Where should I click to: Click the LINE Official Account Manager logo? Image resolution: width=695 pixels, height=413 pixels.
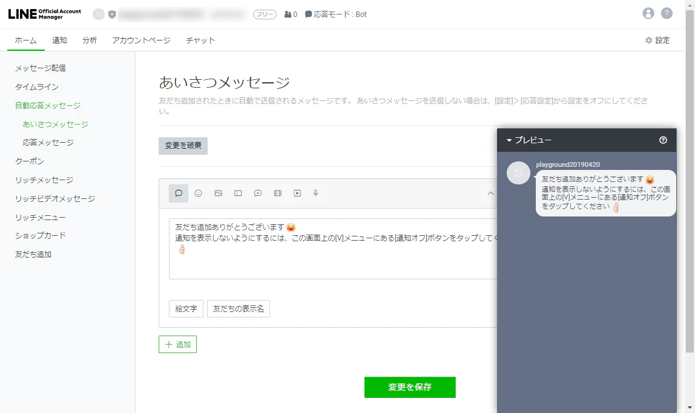(x=44, y=14)
